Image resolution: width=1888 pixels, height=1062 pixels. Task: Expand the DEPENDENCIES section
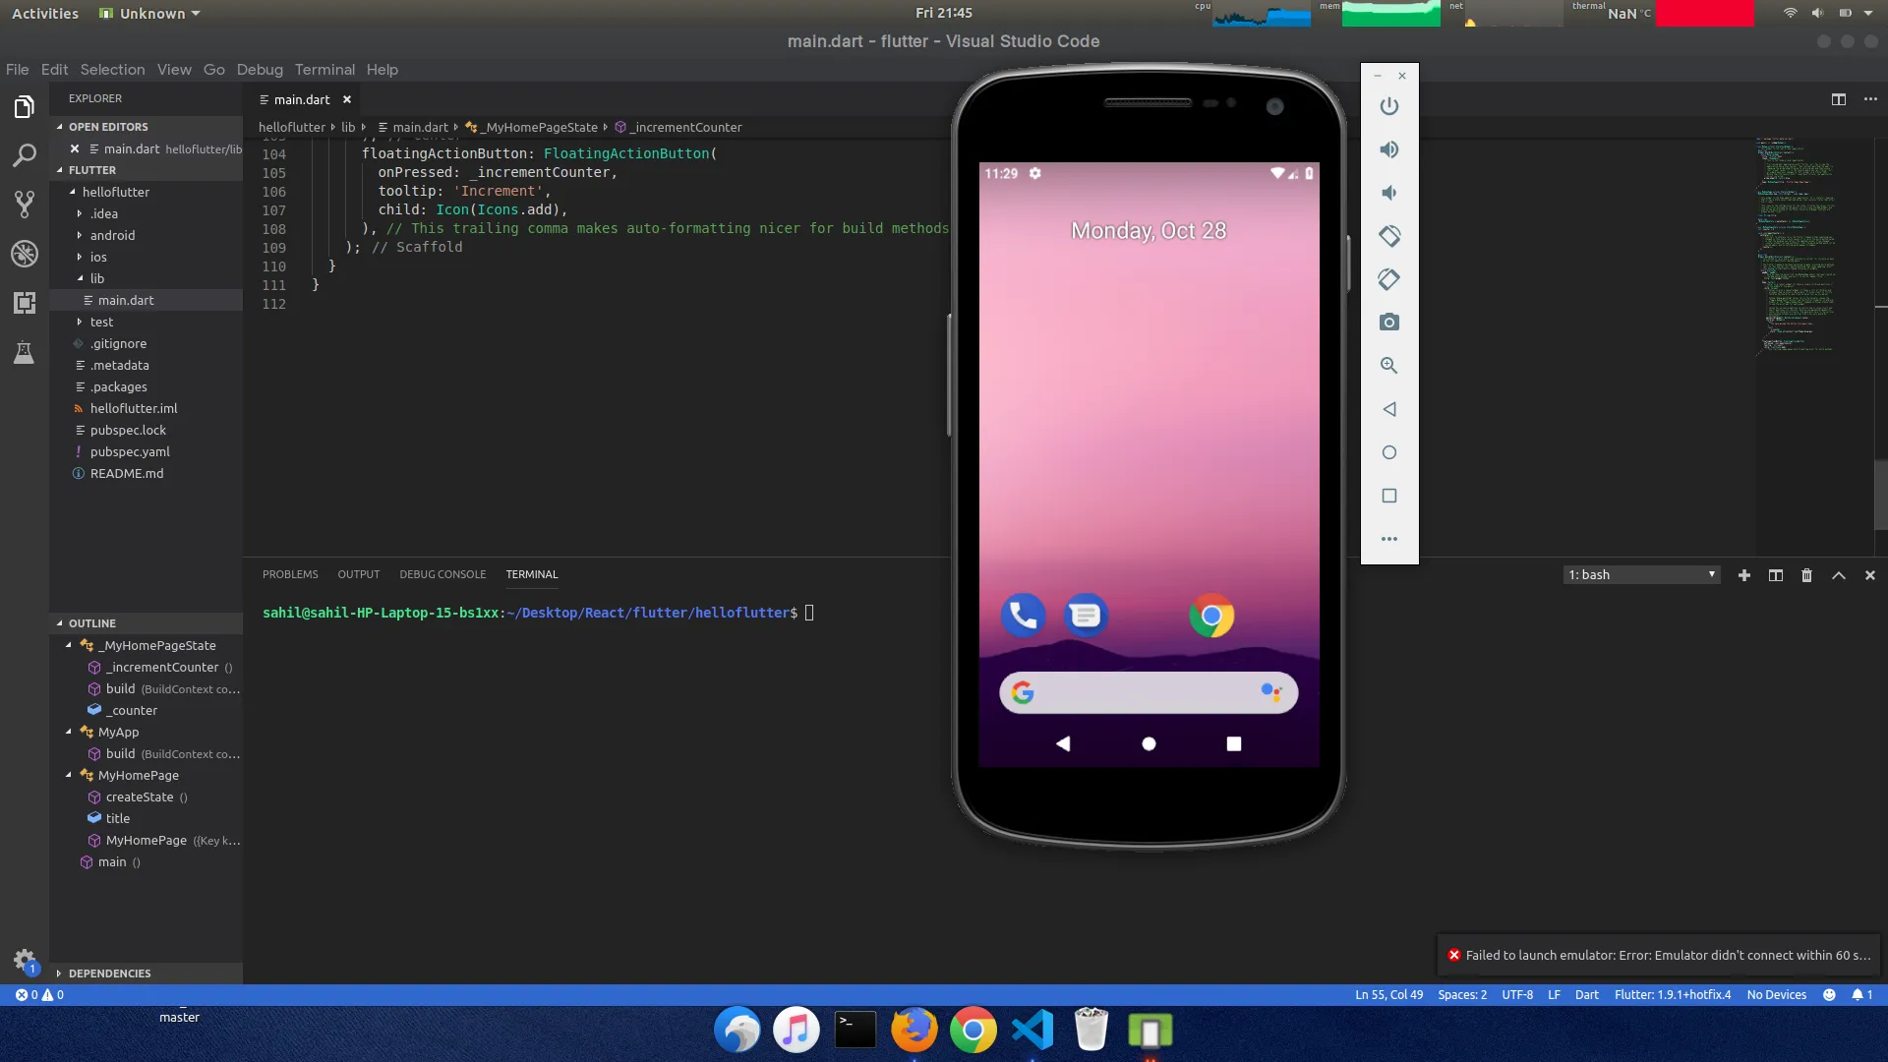pos(109,973)
